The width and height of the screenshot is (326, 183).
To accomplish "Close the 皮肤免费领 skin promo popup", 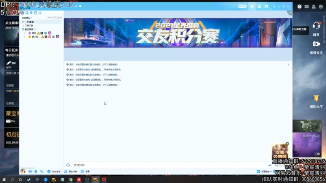I will 287,144.
